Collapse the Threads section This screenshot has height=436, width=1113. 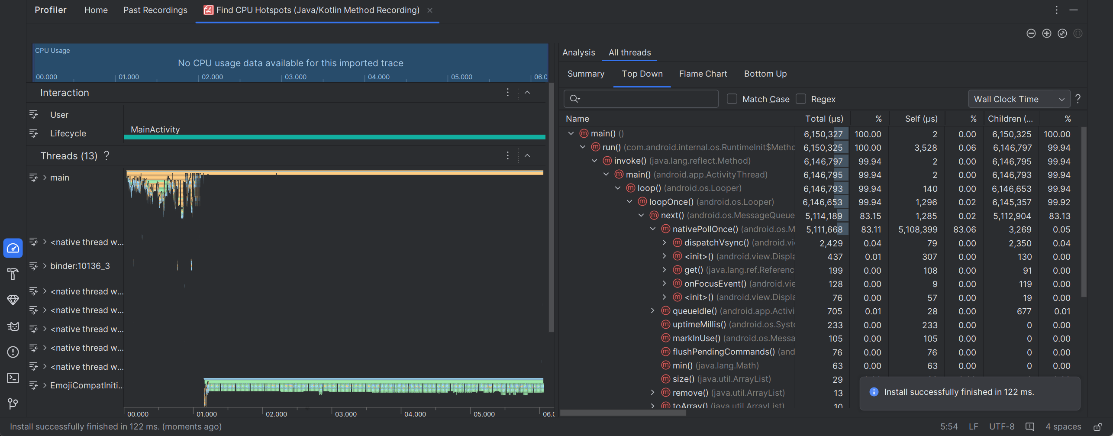click(x=527, y=155)
